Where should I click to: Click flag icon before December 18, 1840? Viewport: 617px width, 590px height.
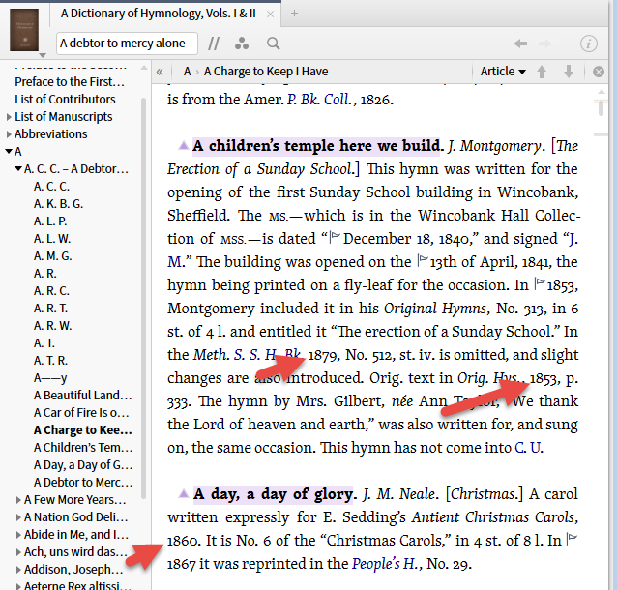click(x=334, y=237)
